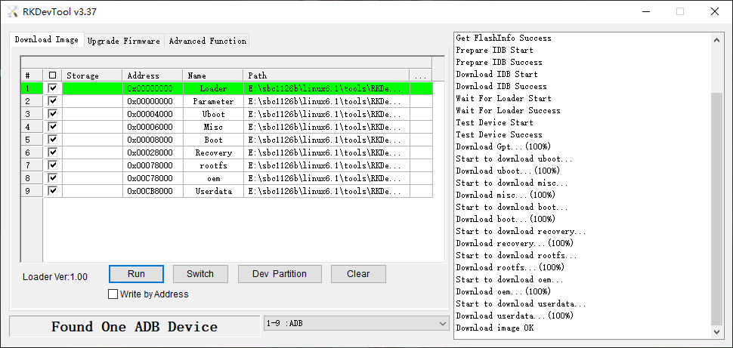Browse path with '...' button in Parameter row

click(421, 101)
